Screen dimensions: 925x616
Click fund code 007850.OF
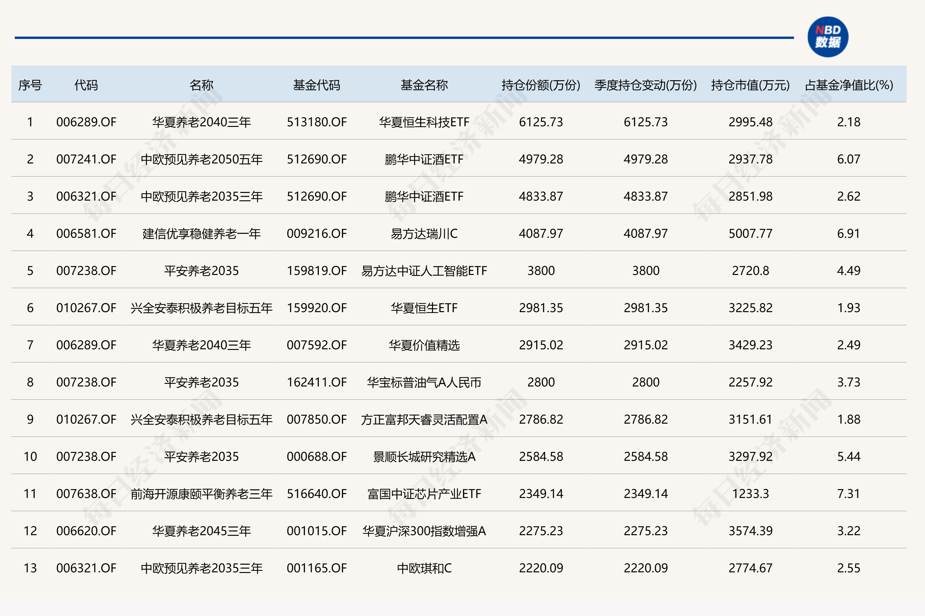[317, 420]
